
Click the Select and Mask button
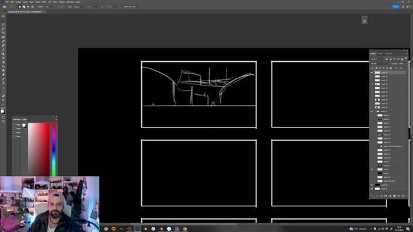(130, 6)
